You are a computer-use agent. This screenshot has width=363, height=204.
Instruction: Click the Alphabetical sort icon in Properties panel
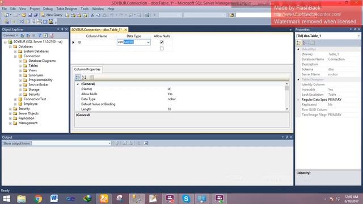[x=305, y=43]
